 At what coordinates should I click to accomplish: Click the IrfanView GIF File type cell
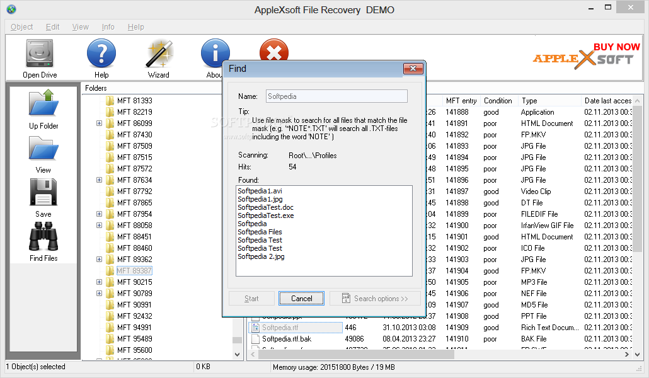click(547, 226)
